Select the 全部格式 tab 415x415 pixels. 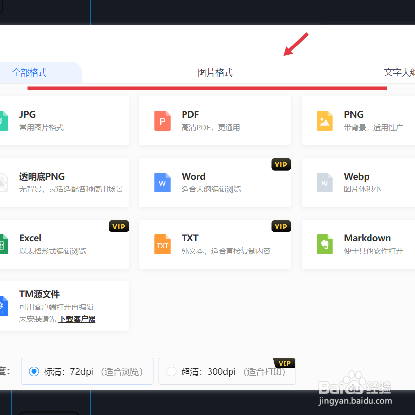coord(29,72)
